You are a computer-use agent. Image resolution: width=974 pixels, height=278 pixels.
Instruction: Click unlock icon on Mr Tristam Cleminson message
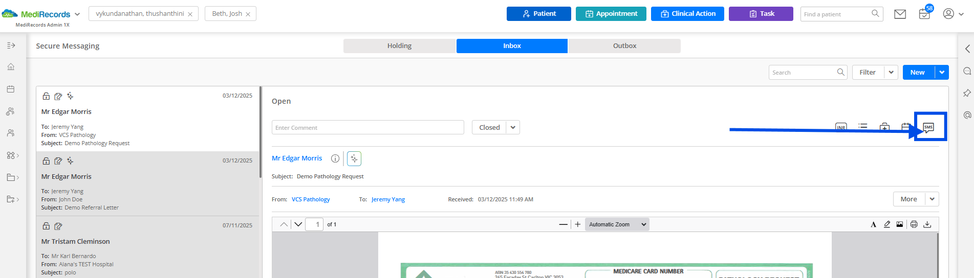[x=46, y=226]
